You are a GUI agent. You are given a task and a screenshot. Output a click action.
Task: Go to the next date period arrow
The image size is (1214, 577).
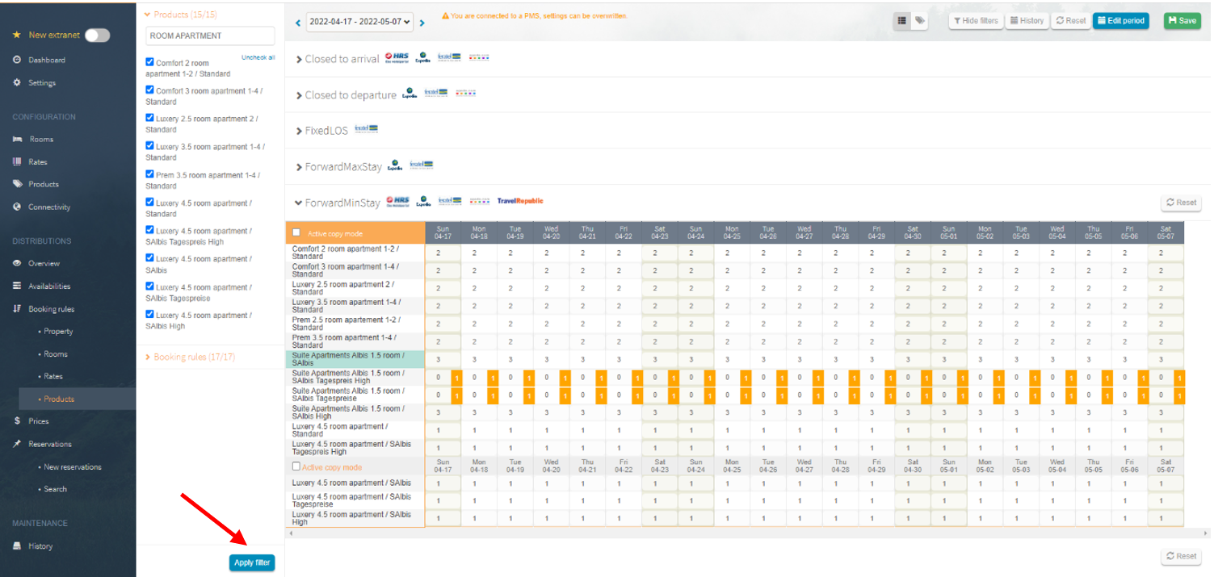pos(422,23)
